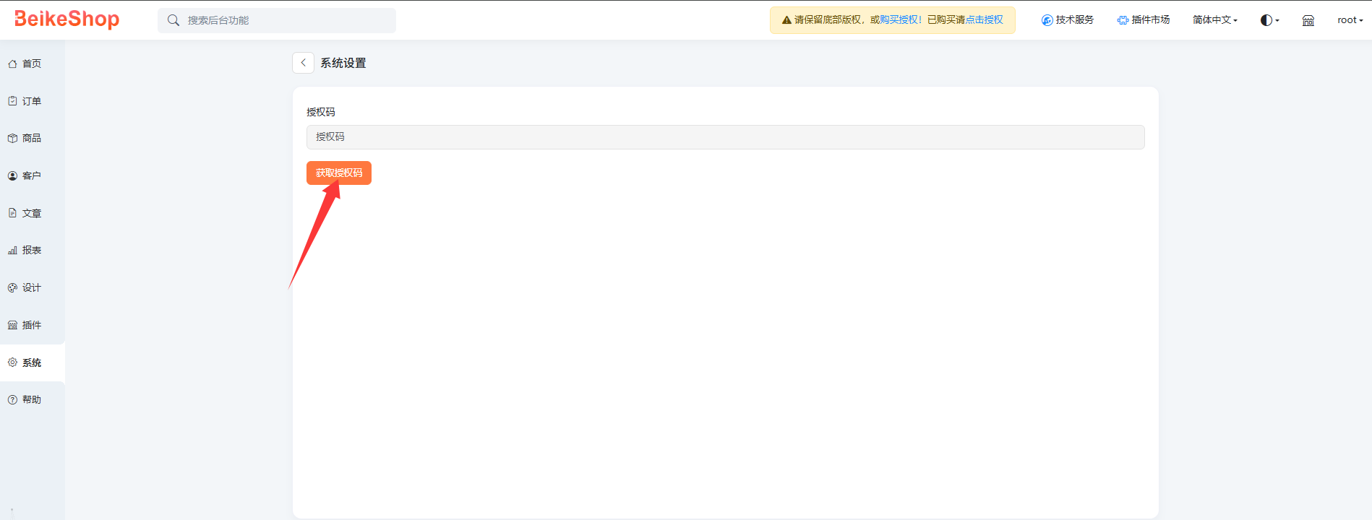This screenshot has width=1372, height=520.
Task: Open 帮助 in sidebar
Action: point(32,399)
